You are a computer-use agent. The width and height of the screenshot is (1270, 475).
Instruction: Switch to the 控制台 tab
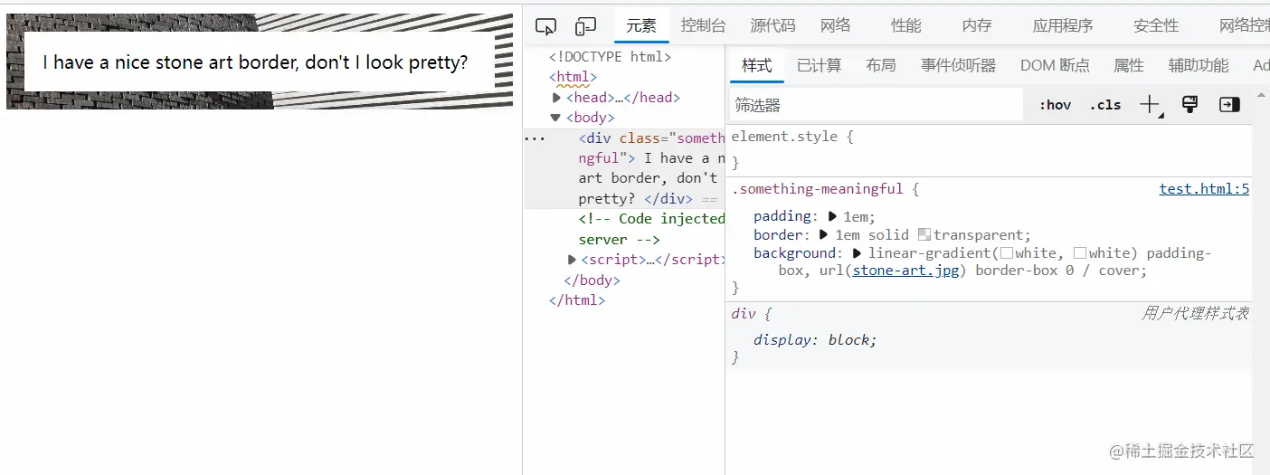(x=704, y=25)
